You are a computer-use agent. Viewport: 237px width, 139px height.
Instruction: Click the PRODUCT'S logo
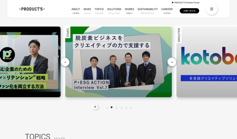coord(32,9)
